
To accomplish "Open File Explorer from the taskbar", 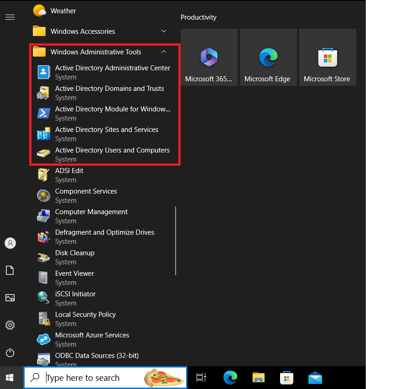I will point(259,378).
